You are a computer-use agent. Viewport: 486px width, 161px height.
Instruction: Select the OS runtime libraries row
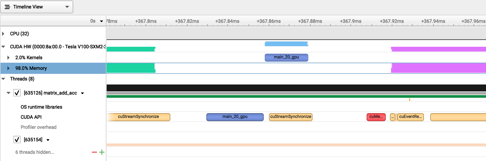point(41,107)
